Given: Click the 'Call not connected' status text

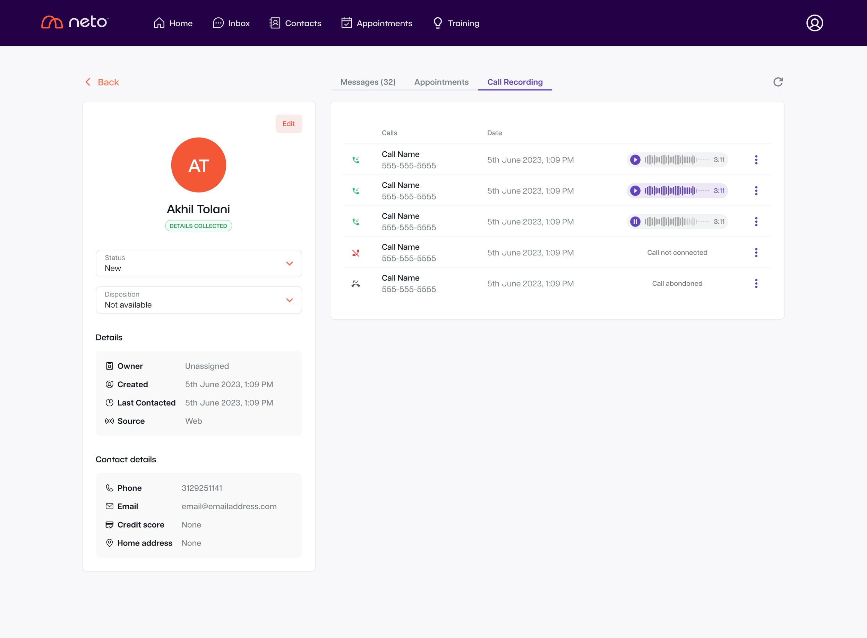Looking at the screenshot, I should tap(677, 252).
